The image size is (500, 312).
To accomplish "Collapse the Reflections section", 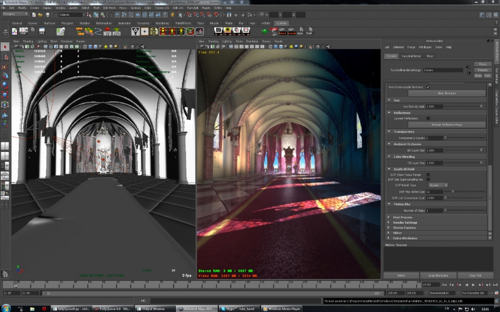I will pos(389,112).
